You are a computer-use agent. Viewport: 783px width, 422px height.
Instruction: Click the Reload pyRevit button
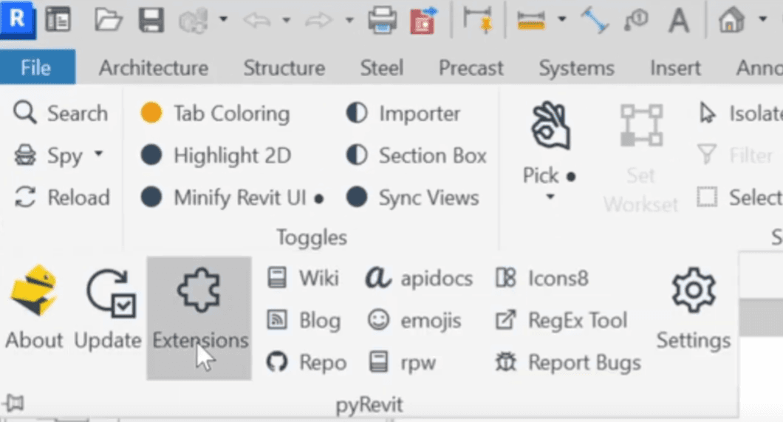61,197
